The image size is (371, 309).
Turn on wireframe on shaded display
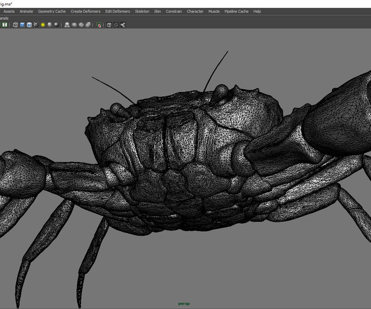pyautogui.click(x=29, y=25)
